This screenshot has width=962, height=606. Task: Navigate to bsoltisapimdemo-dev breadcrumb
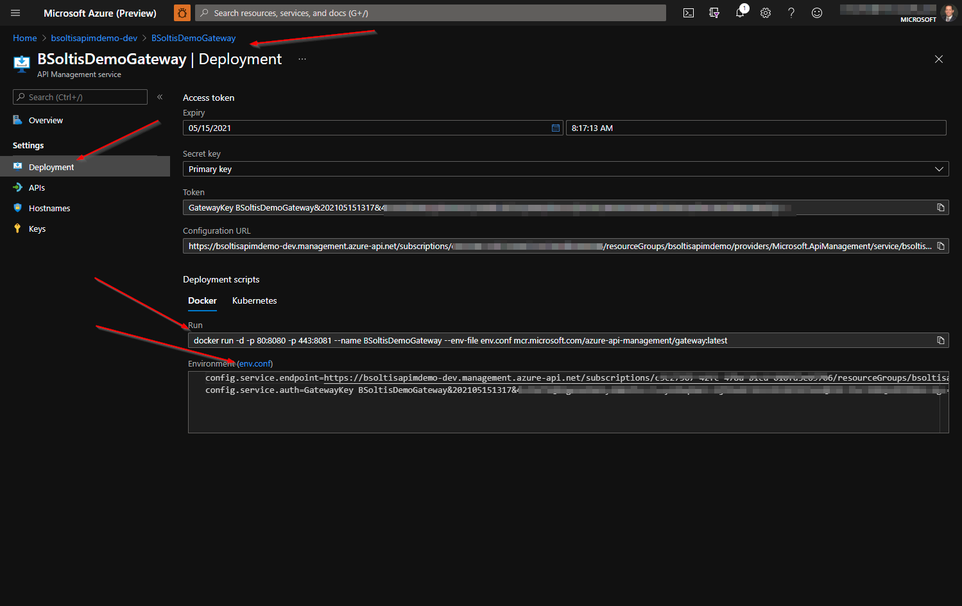[x=94, y=38]
